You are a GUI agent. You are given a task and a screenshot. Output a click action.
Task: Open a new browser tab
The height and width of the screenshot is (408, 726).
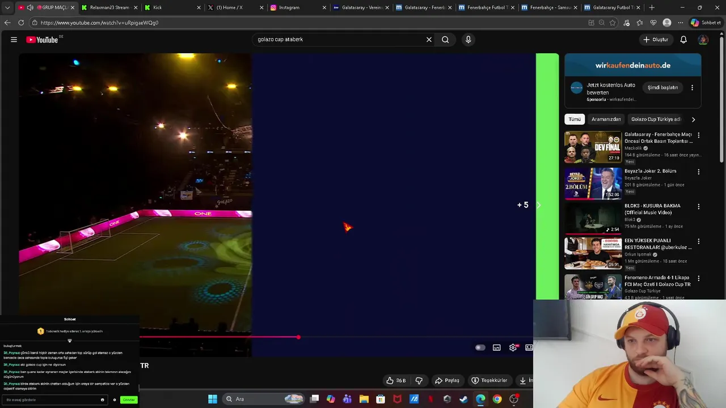pyautogui.click(x=652, y=7)
